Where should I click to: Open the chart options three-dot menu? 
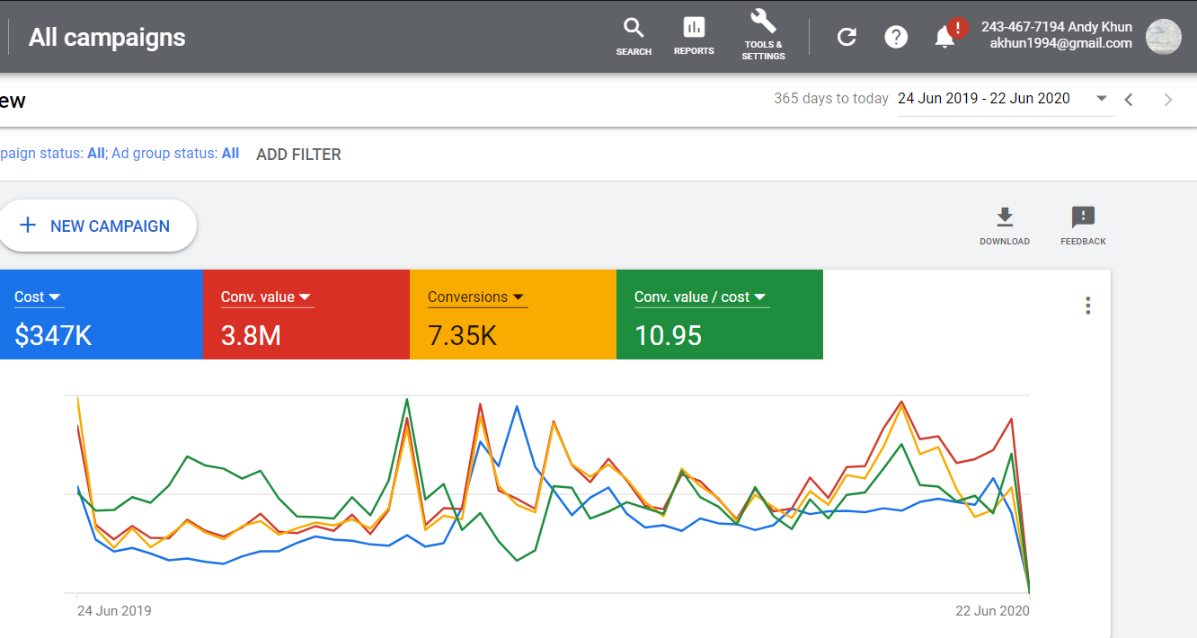pyautogui.click(x=1087, y=306)
